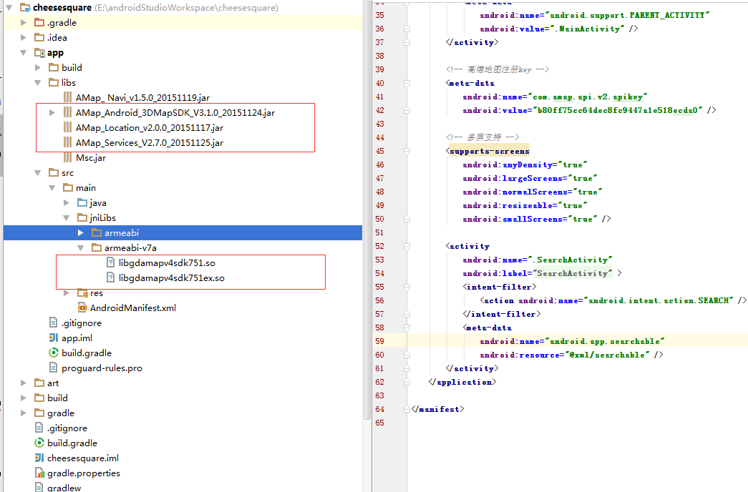Expand the .idea folder arrow

(24, 38)
